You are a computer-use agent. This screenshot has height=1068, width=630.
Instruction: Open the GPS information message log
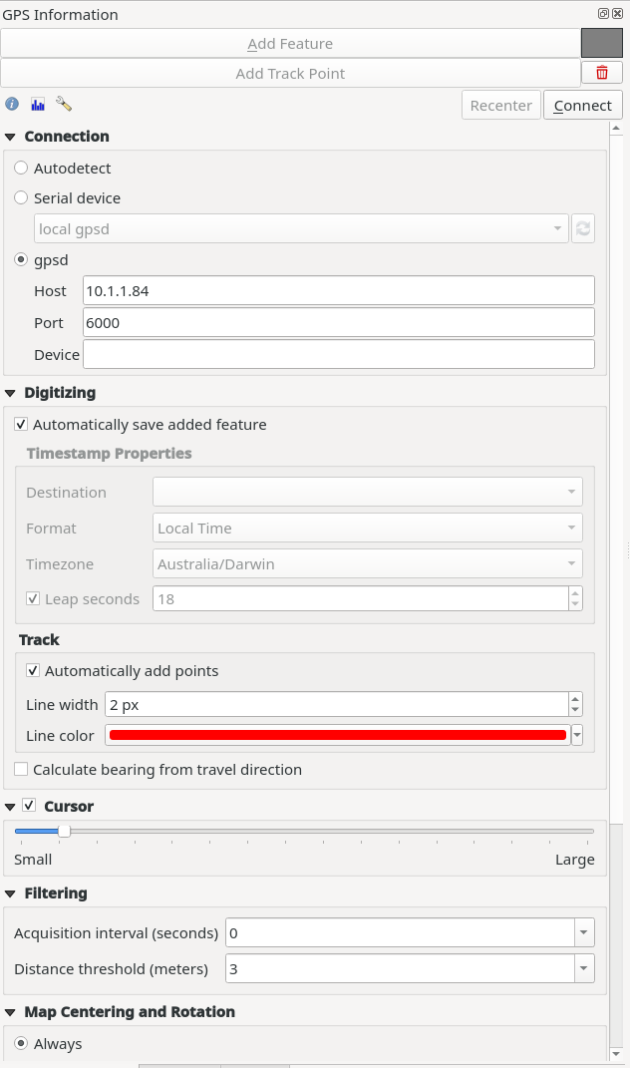[11, 103]
